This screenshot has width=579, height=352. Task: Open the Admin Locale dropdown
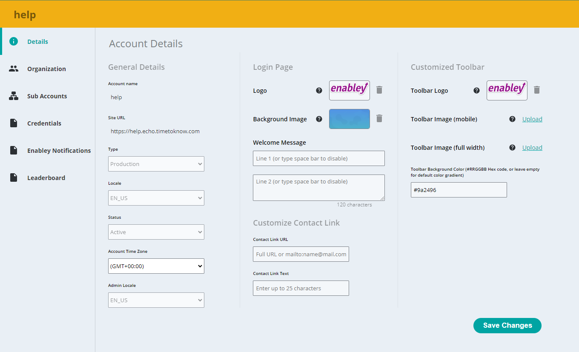[156, 300]
